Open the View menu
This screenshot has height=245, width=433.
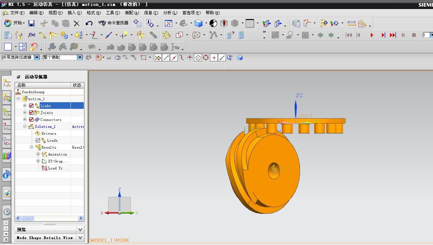click(55, 13)
